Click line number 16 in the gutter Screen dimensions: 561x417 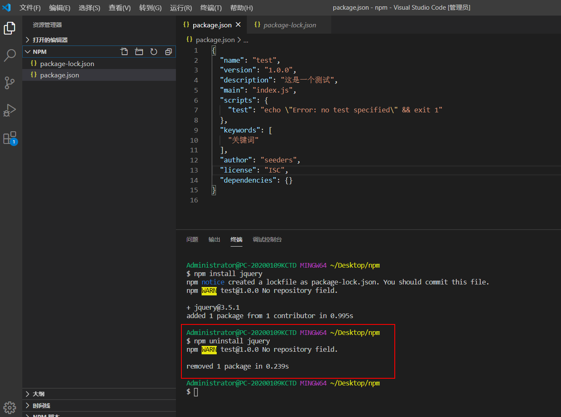tap(194, 200)
